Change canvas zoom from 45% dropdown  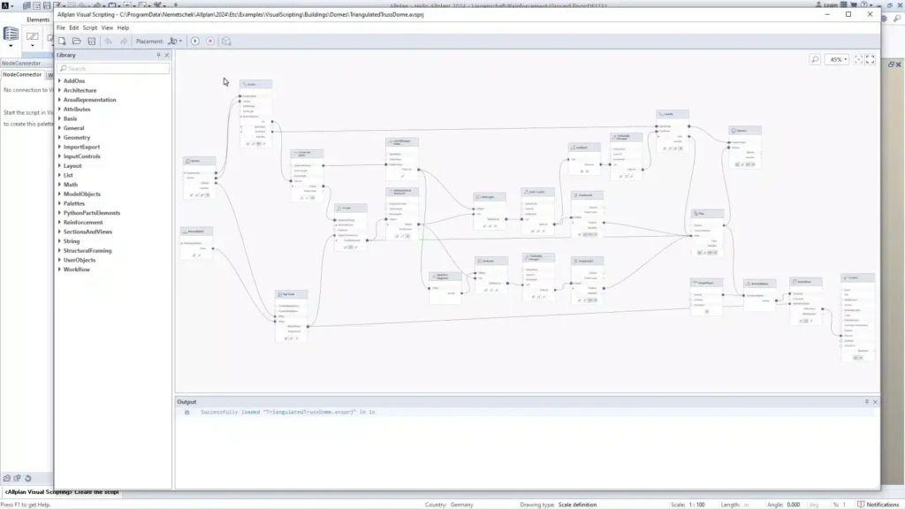(837, 60)
